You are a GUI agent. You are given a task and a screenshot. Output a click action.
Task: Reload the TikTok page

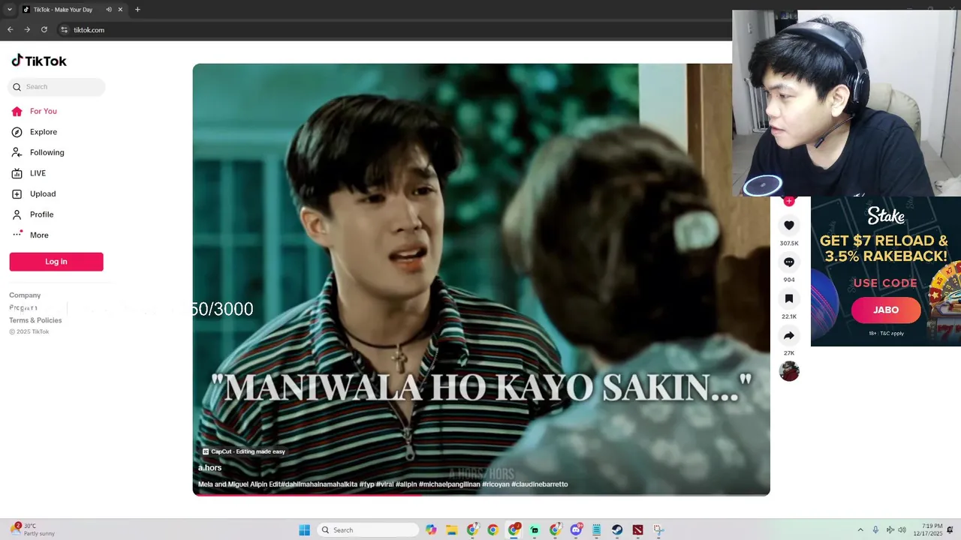pyautogui.click(x=44, y=30)
